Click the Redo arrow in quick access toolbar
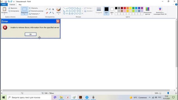This screenshot has width=178, height=100. pyautogui.click(x=11, y=1)
